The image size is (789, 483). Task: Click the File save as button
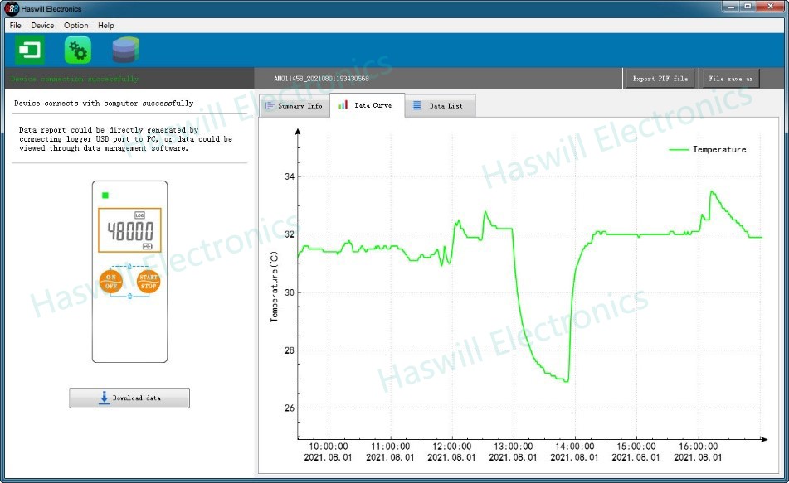click(731, 79)
